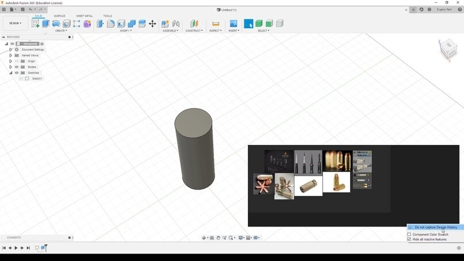Select the Insert image (canvas) tool
Image resolution: width=464 pixels, height=261 pixels.
(x=233, y=24)
